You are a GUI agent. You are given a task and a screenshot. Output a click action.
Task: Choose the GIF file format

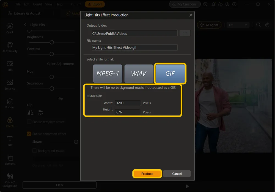170,74
